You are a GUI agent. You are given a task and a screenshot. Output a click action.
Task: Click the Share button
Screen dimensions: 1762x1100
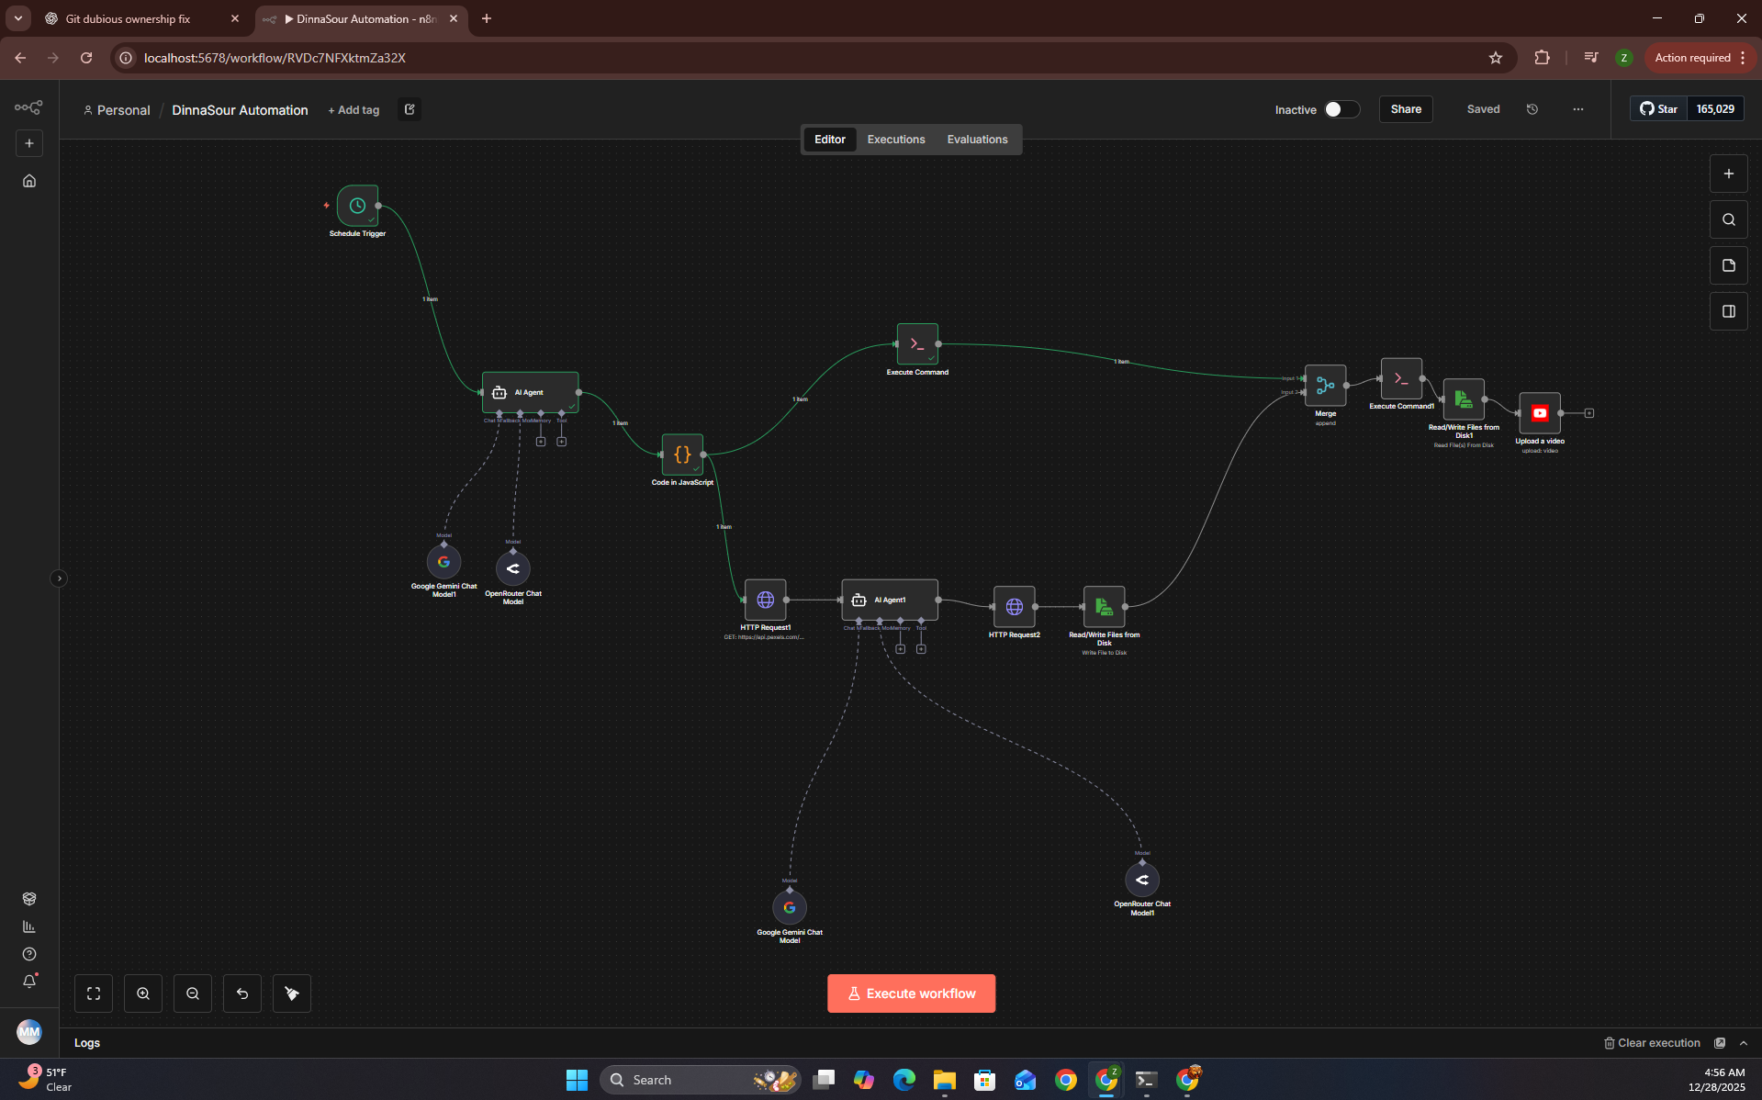1405,109
